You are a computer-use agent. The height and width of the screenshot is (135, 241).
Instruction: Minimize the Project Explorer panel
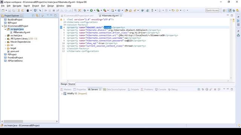point(51,15)
